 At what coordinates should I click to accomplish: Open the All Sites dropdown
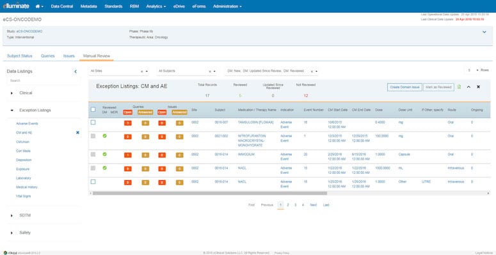coord(147,72)
